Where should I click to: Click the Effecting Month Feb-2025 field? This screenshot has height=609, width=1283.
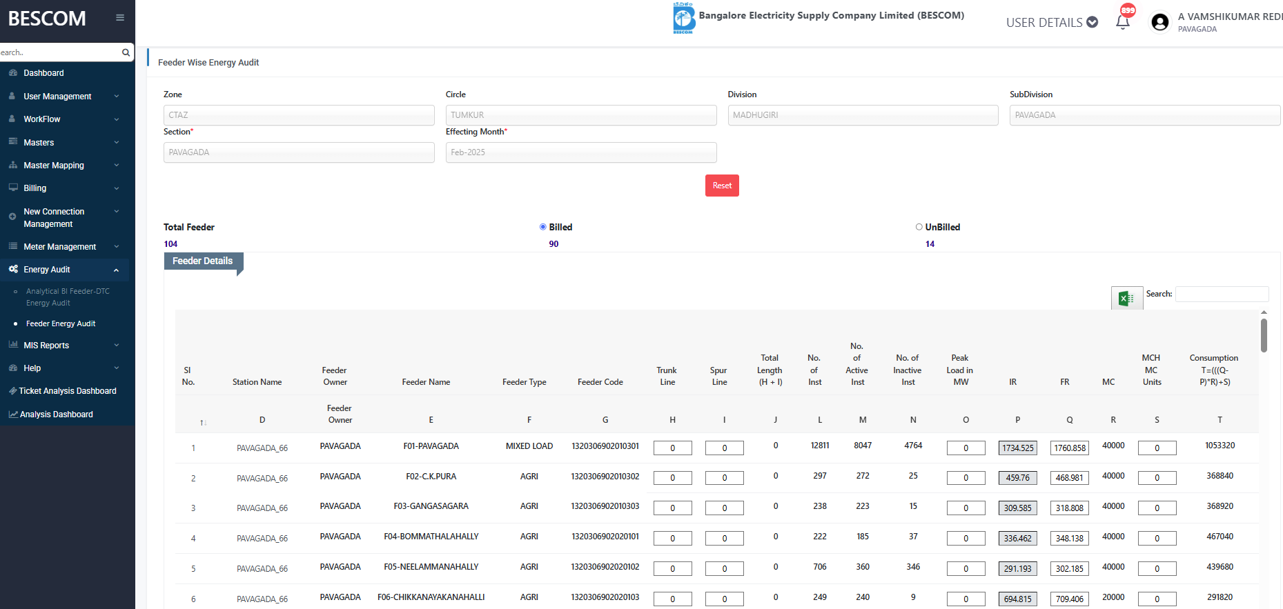pyautogui.click(x=581, y=152)
